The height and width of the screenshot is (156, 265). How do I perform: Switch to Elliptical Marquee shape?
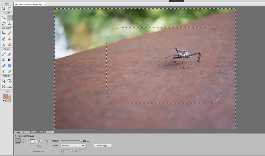pyautogui.click(x=23, y=141)
